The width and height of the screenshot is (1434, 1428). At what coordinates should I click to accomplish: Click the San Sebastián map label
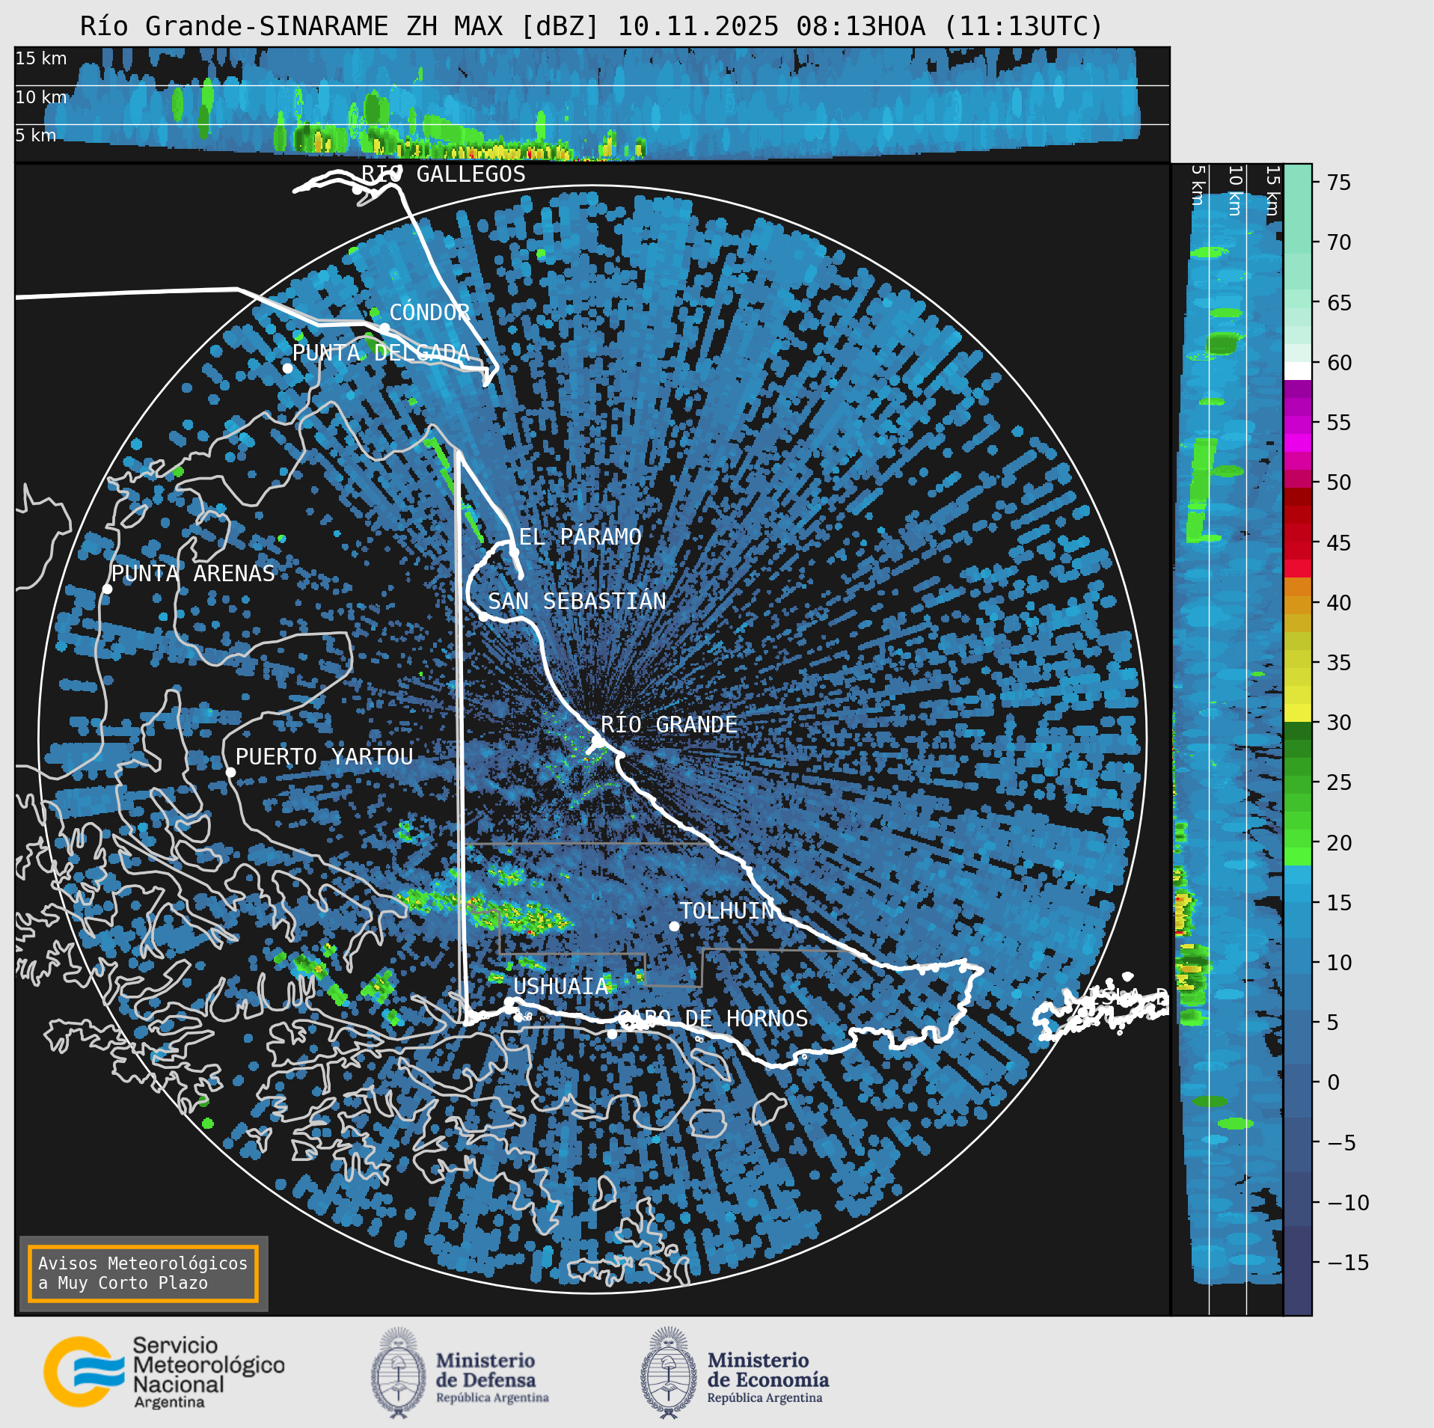coord(577,601)
